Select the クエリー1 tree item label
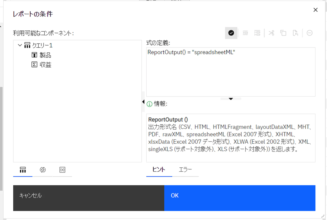 pyautogui.click(x=42, y=45)
